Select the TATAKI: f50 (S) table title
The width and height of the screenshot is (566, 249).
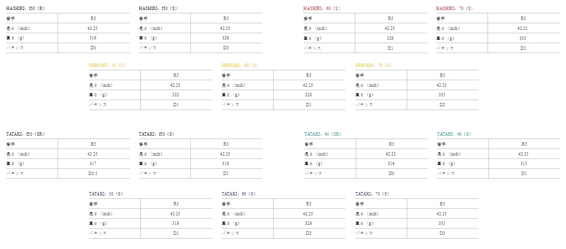coord(156,134)
